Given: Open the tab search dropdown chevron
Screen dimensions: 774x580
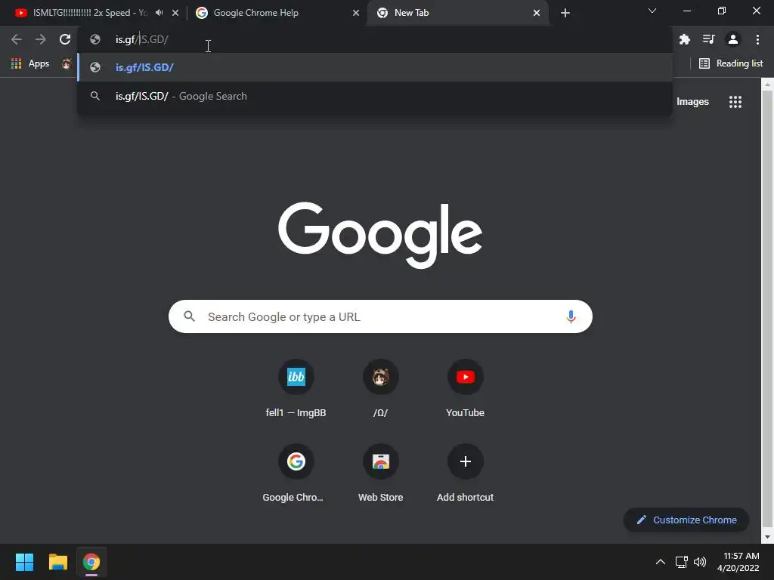Looking at the screenshot, I should pyautogui.click(x=652, y=11).
